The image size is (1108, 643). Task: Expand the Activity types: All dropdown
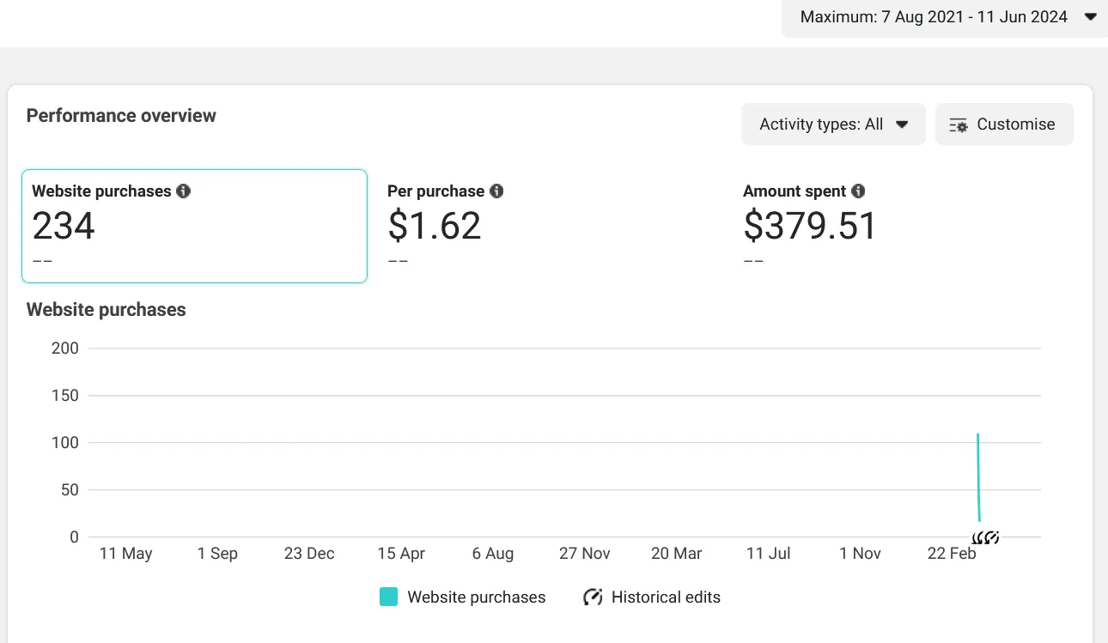click(x=832, y=124)
